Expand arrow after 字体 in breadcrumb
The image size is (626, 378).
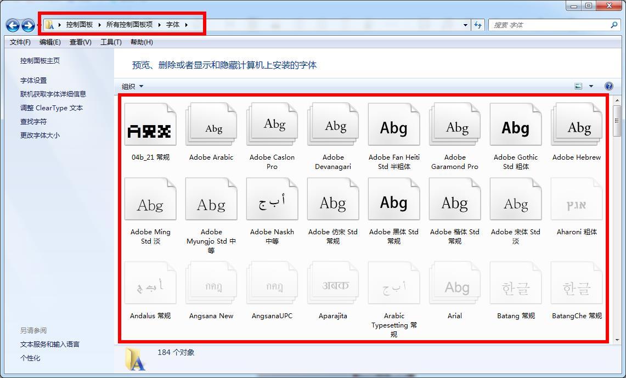pos(186,25)
